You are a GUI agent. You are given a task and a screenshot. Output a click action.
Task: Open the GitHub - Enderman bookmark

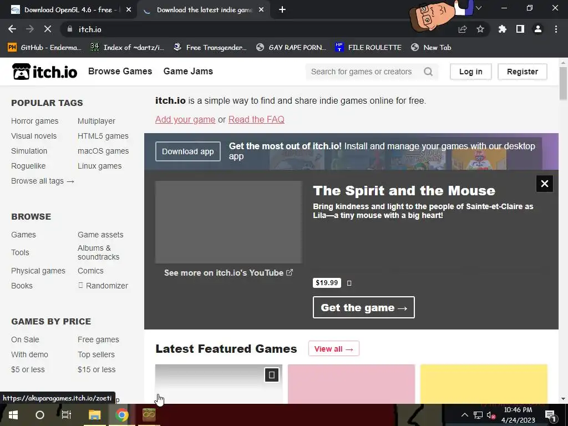click(x=44, y=48)
